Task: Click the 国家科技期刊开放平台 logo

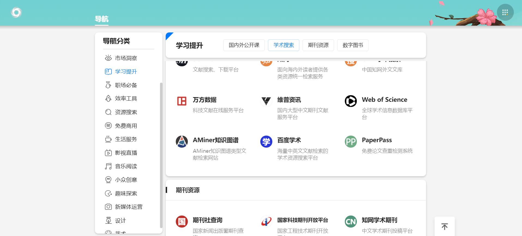Action: [266, 222]
